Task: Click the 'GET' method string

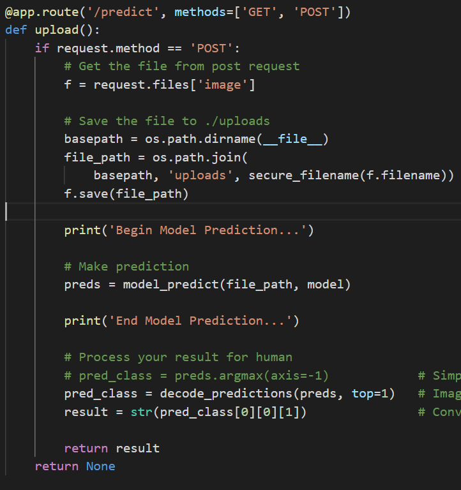Action: coord(259,12)
